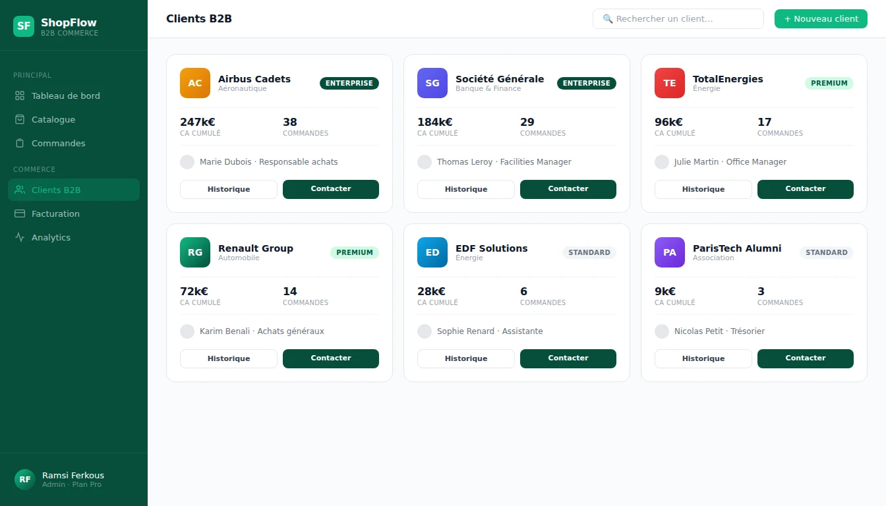This screenshot has height=506, width=886.
Task: View Historique for TotalEnergies
Action: click(703, 189)
